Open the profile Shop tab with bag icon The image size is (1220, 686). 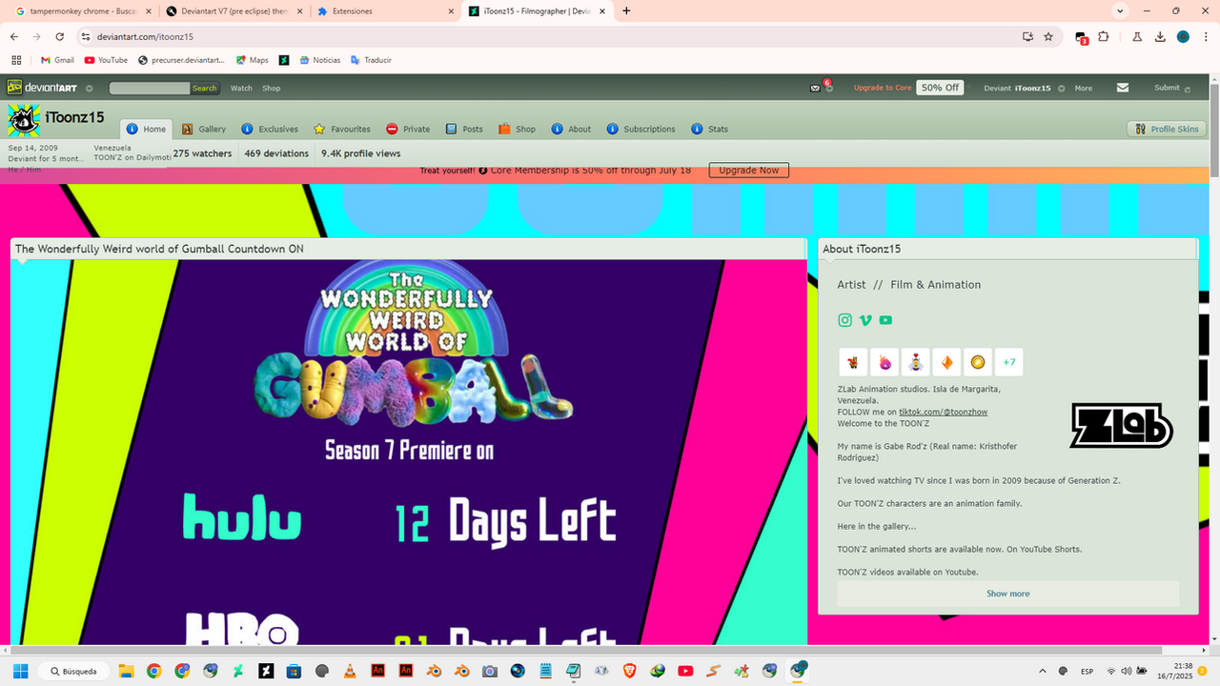coord(517,129)
